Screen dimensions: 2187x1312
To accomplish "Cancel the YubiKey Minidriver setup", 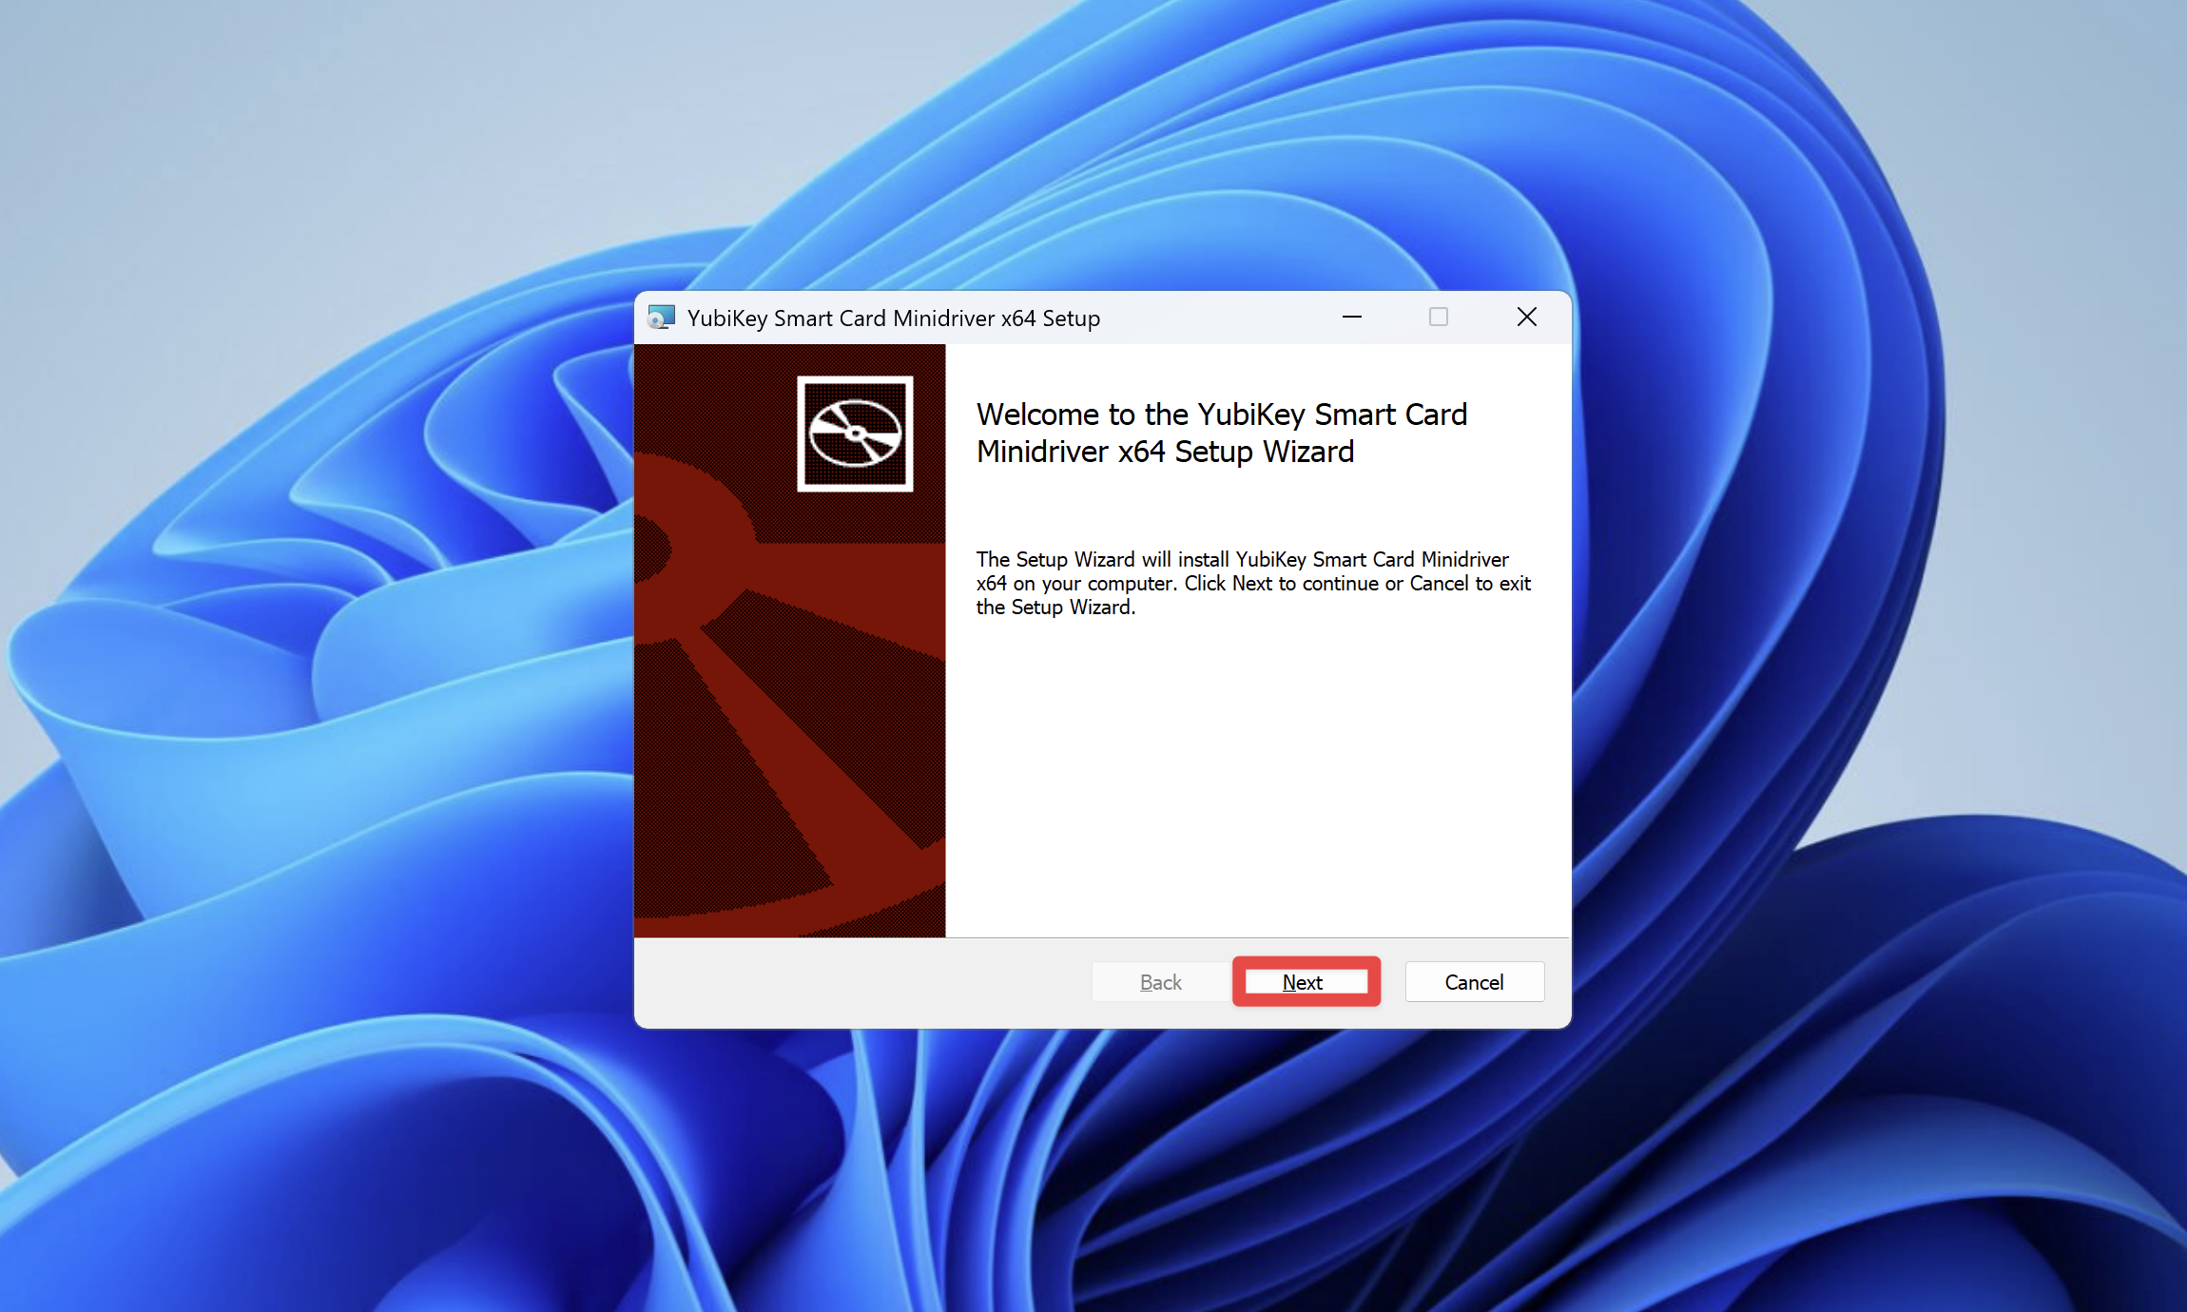I will coord(1474,982).
